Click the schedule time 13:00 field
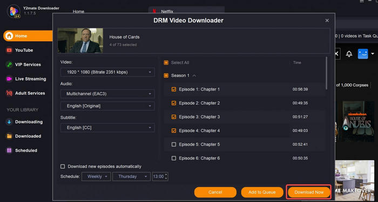The height and width of the screenshot is (202, 378). [158, 177]
